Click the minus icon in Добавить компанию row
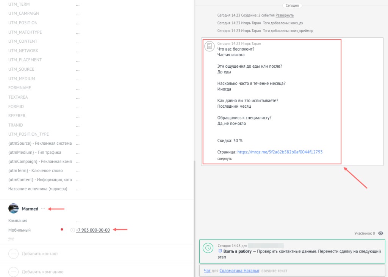The image size is (388, 277). click(x=14, y=271)
